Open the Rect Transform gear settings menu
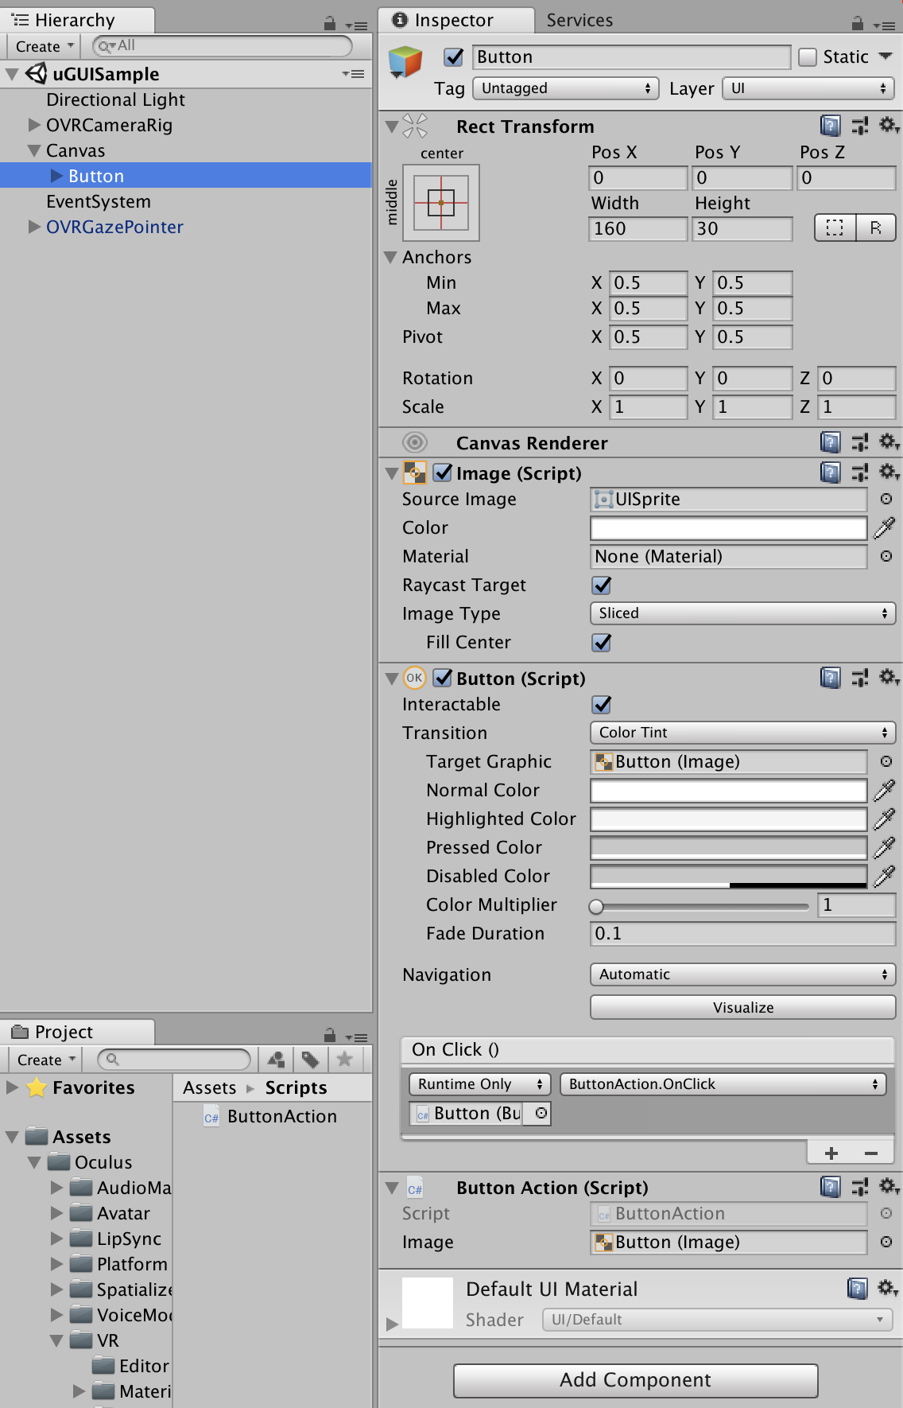This screenshot has width=903, height=1408. [889, 126]
